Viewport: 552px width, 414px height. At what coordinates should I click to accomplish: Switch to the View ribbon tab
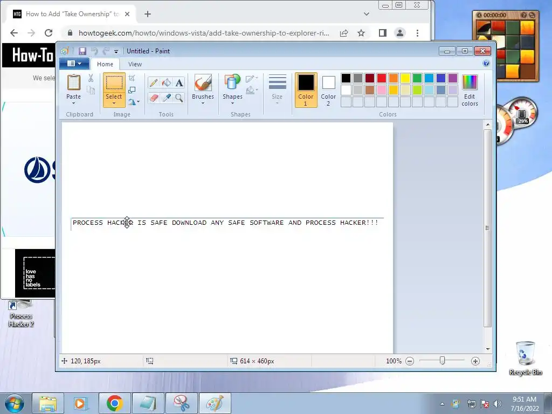click(135, 64)
